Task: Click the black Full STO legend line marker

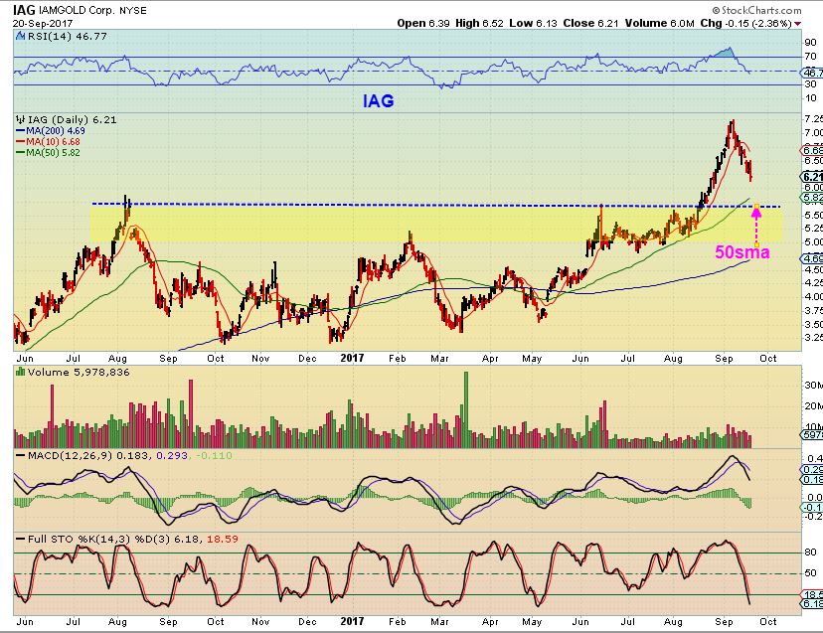Action: [21, 539]
